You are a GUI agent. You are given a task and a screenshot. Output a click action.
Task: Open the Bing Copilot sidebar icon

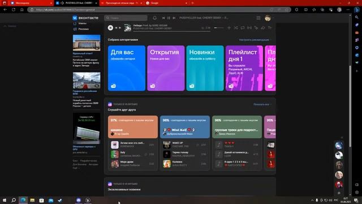pos(357,10)
